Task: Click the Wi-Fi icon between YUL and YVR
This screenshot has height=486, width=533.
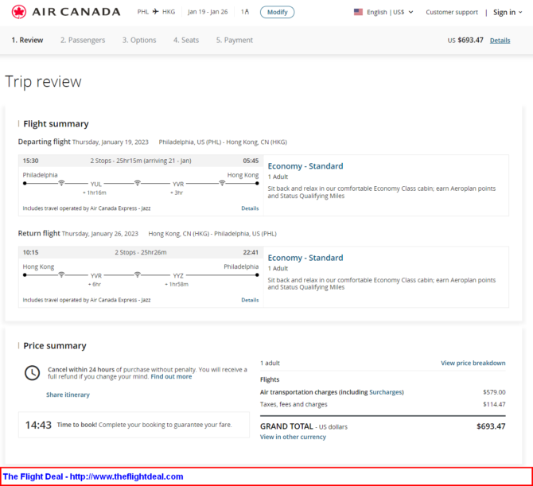Action: click(x=138, y=183)
